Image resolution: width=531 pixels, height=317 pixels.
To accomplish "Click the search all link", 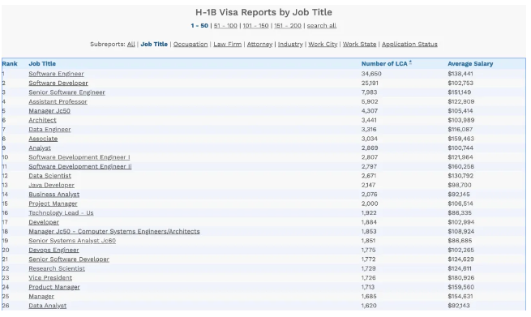I will click(322, 26).
